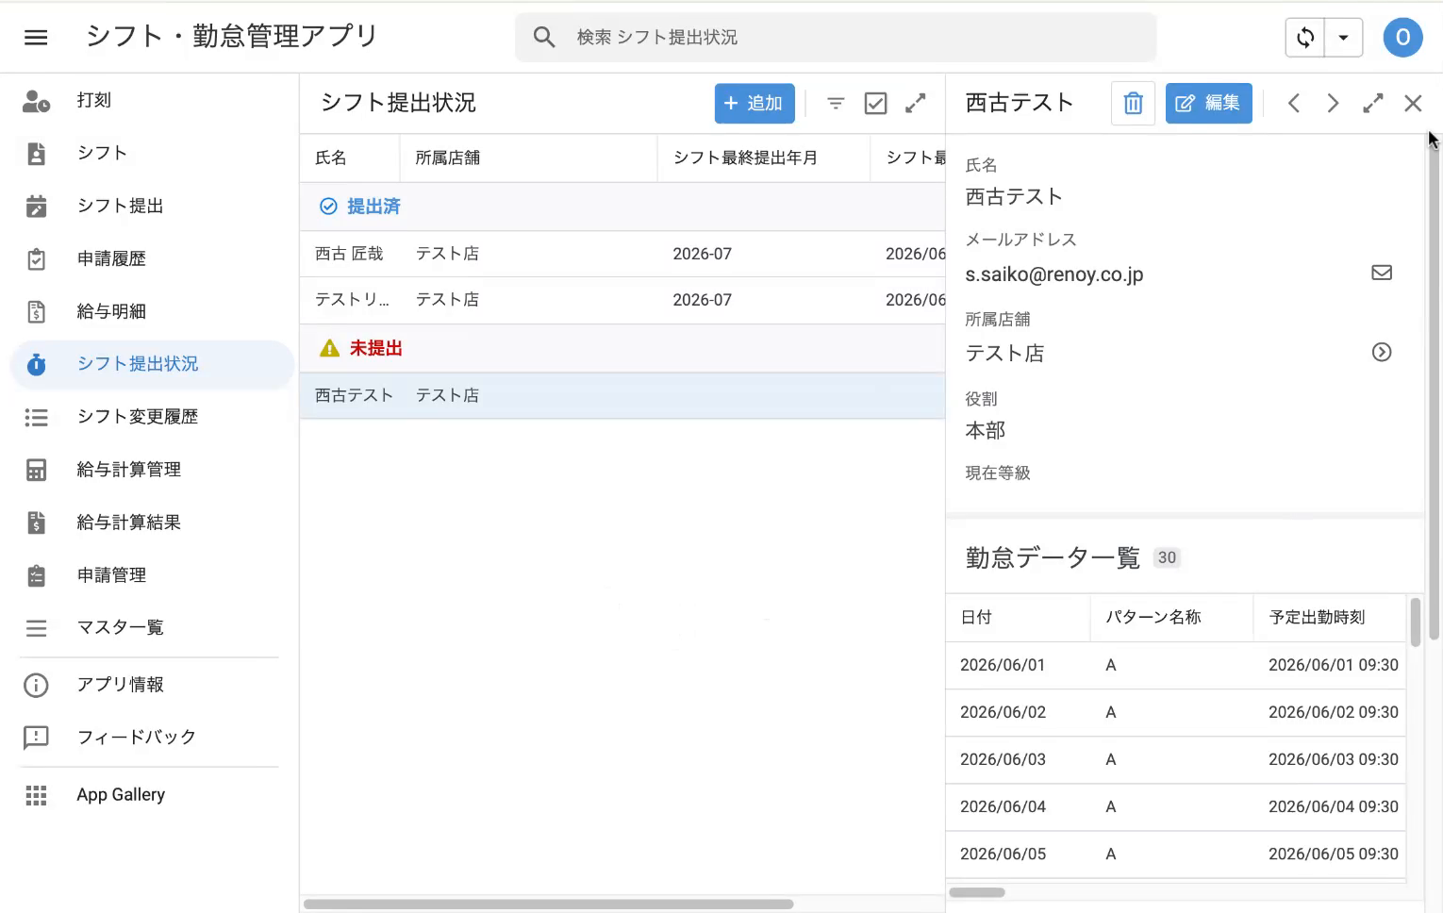Expand the 西古テスト detail panel

tap(1372, 104)
